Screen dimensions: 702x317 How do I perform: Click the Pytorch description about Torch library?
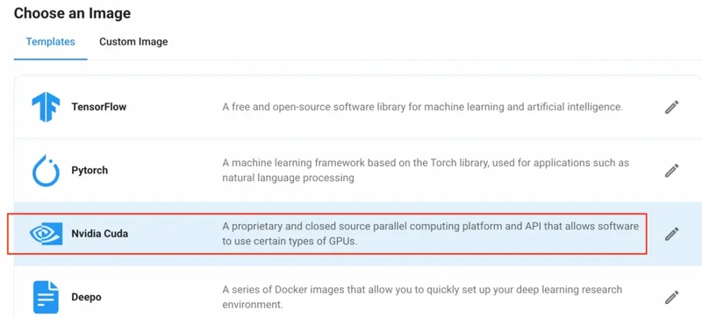(x=426, y=171)
